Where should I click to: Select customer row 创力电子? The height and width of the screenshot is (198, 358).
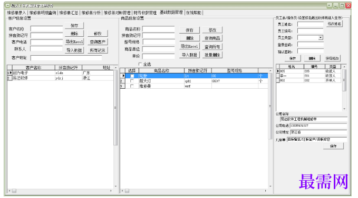tap(60, 73)
